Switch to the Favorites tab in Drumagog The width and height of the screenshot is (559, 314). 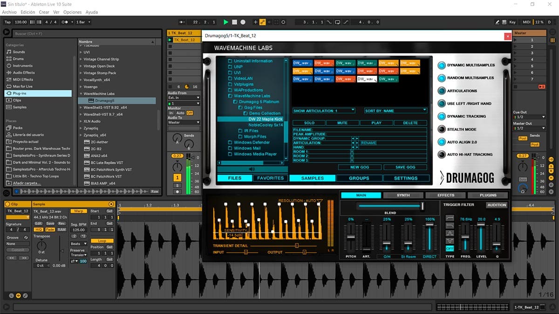coord(270,178)
